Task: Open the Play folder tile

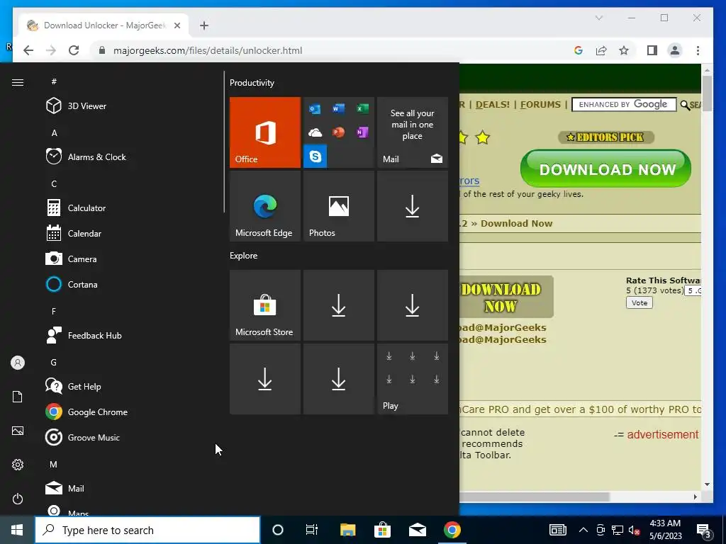Action: point(413,379)
